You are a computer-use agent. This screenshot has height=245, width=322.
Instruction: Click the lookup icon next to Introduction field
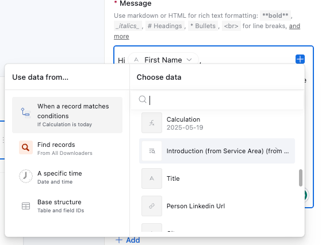pos(152,151)
